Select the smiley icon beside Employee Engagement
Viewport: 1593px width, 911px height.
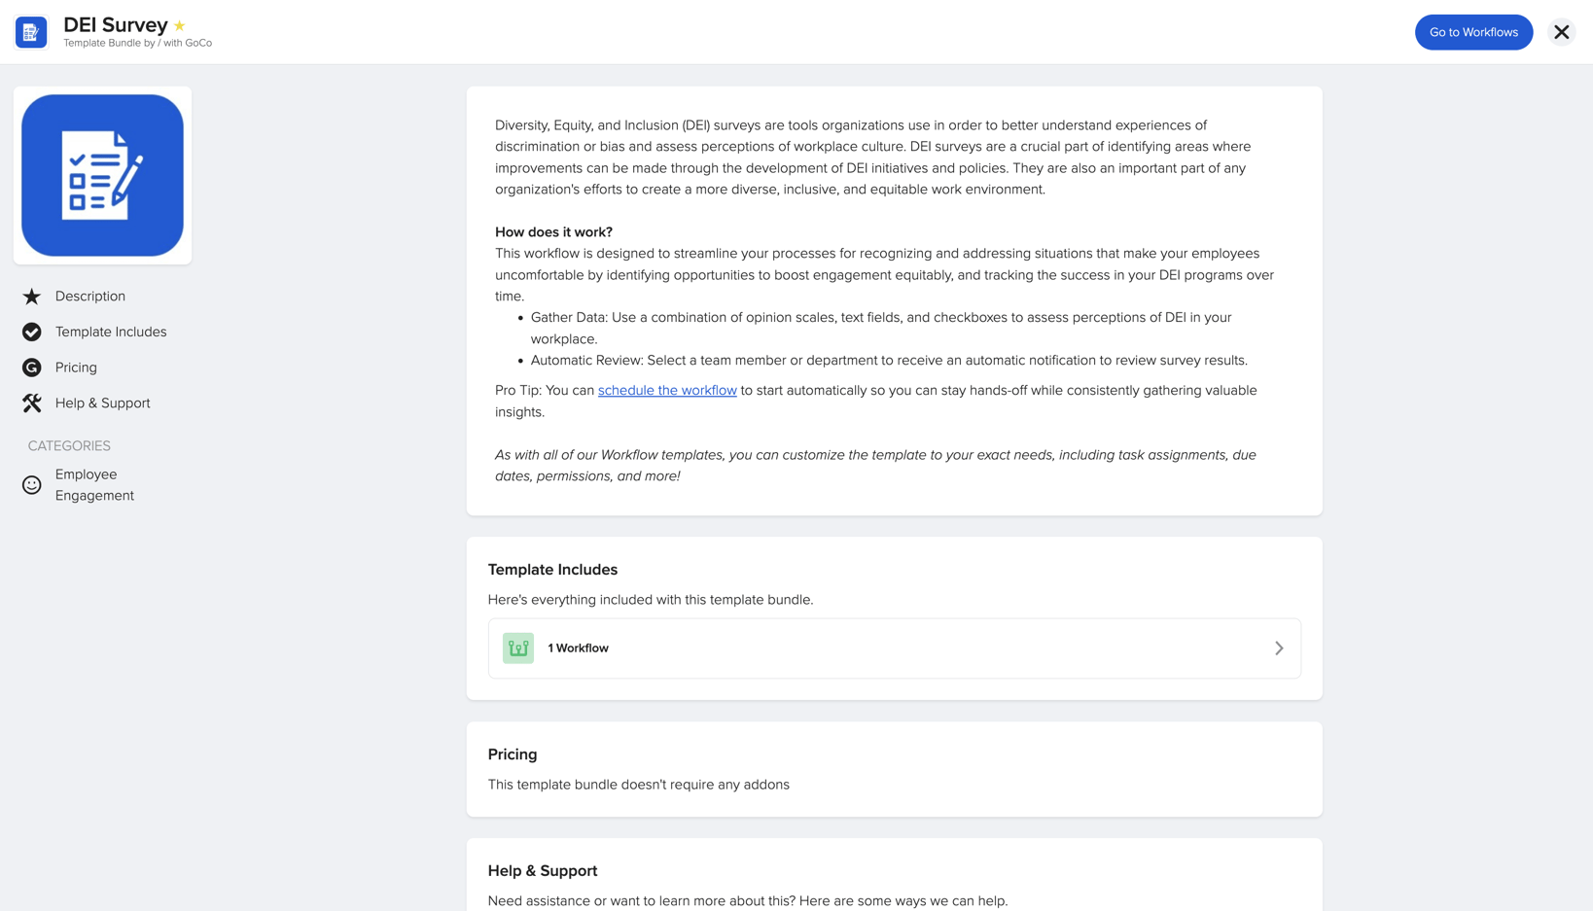click(x=32, y=484)
